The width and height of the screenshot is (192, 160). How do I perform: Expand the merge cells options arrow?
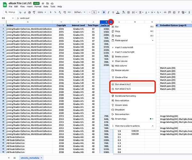click(x=136, y=12)
